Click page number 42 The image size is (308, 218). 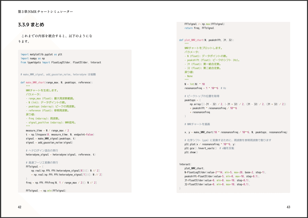(x=20, y=207)
